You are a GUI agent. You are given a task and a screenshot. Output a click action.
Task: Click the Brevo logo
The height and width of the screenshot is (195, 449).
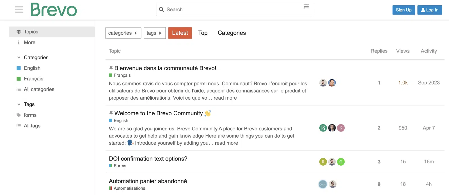[54, 10]
